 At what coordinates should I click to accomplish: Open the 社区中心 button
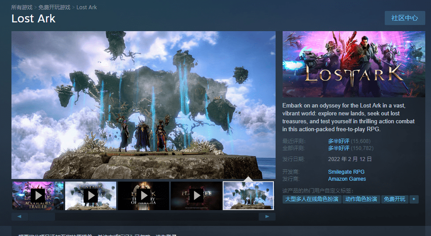click(x=405, y=18)
